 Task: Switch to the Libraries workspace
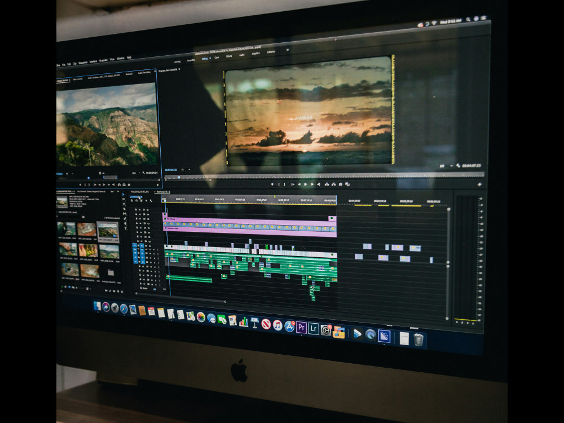coord(271,52)
